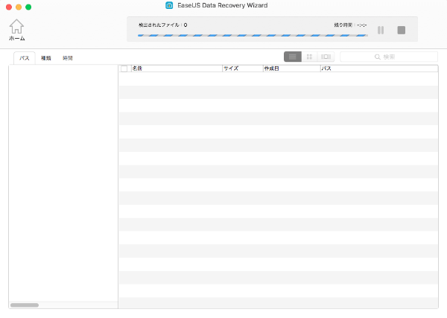Click the 残り時間 remaining time label
447x318 pixels.
(350, 25)
